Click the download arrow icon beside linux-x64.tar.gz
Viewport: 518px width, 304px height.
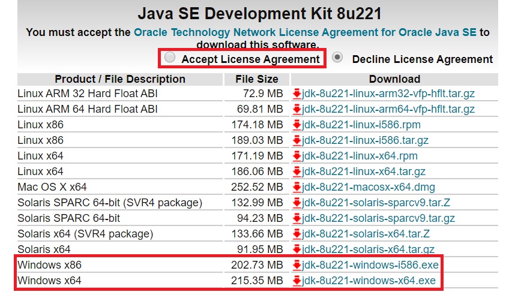(x=297, y=171)
